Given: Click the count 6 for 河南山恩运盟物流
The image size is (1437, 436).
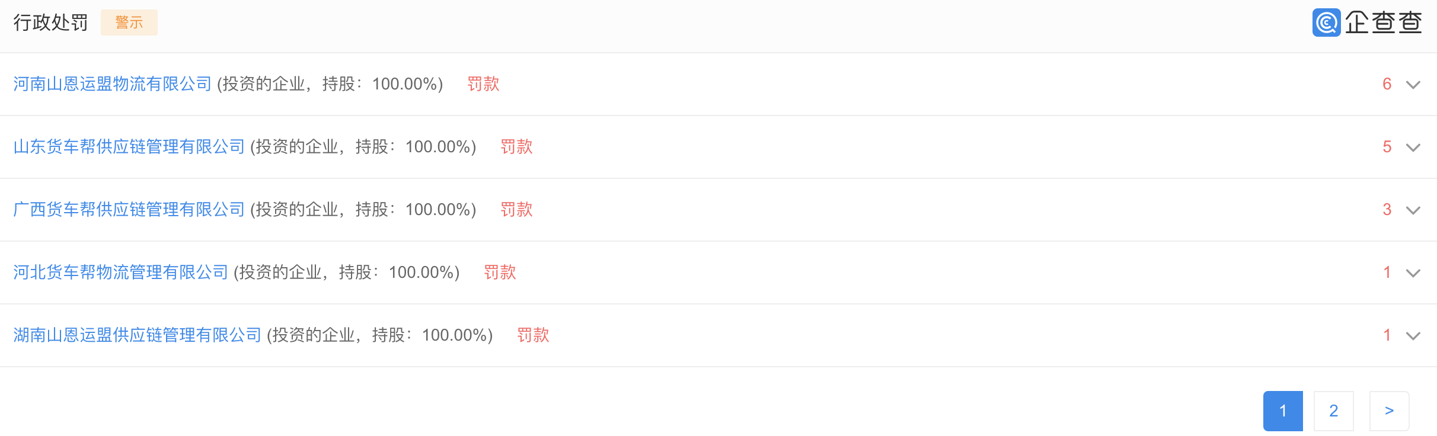Looking at the screenshot, I should [x=1387, y=84].
